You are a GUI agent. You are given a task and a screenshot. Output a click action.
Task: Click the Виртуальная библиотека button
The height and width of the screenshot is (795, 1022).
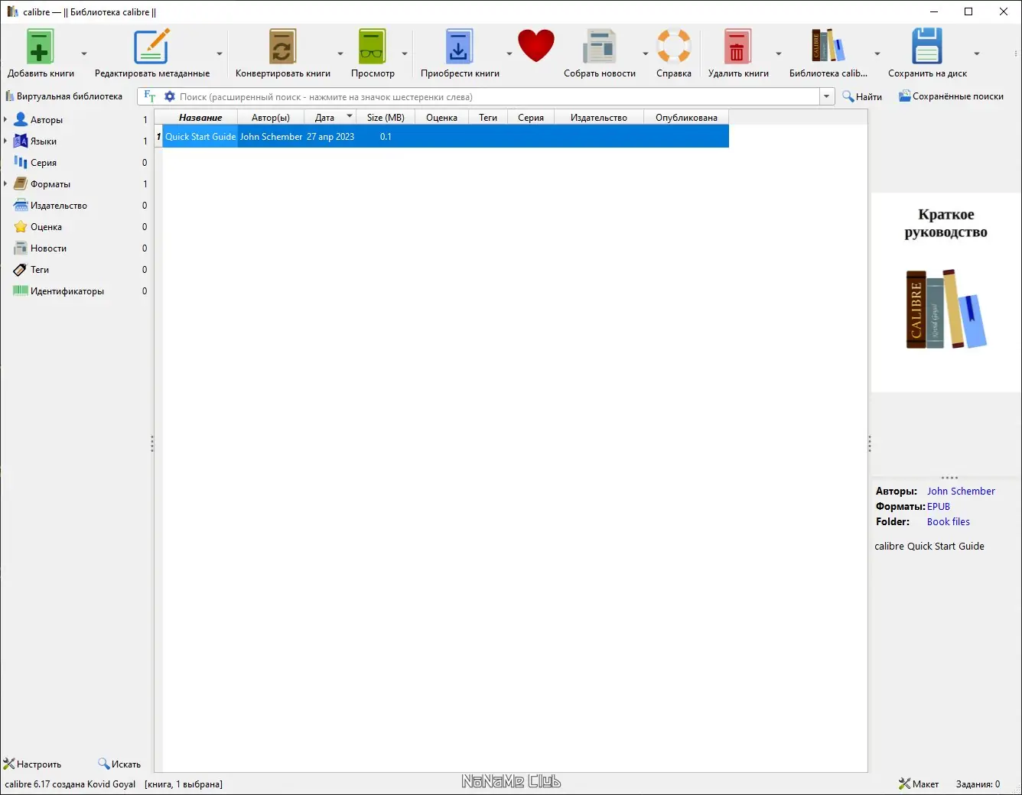click(x=64, y=96)
